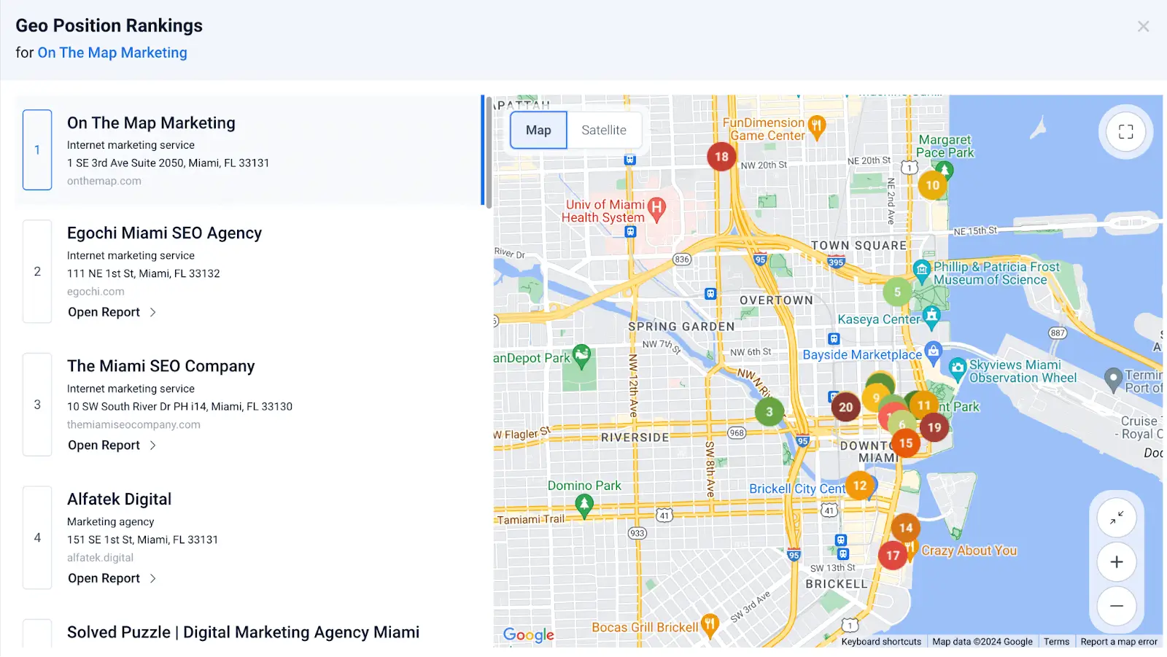Screen dimensions: 1167x657
Task: Select map marker number 14
Action: [906, 527]
